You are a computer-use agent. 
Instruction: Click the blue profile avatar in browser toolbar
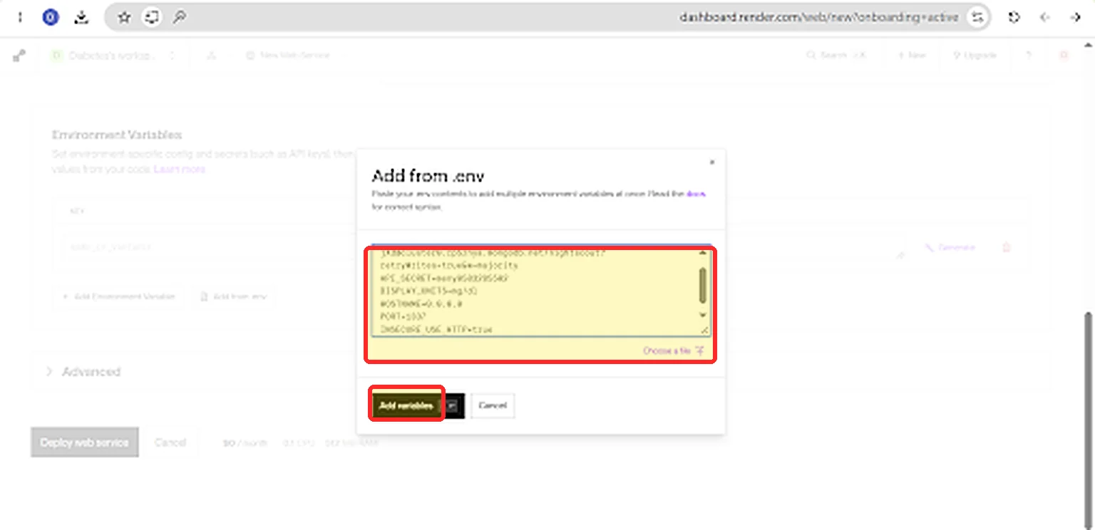point(50,17)
